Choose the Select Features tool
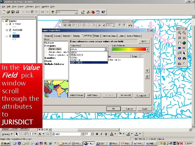The image size is (195, 146). 179,53
